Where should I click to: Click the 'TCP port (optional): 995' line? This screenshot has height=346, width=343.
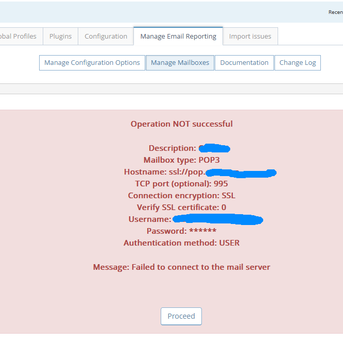tap(181, 184)
